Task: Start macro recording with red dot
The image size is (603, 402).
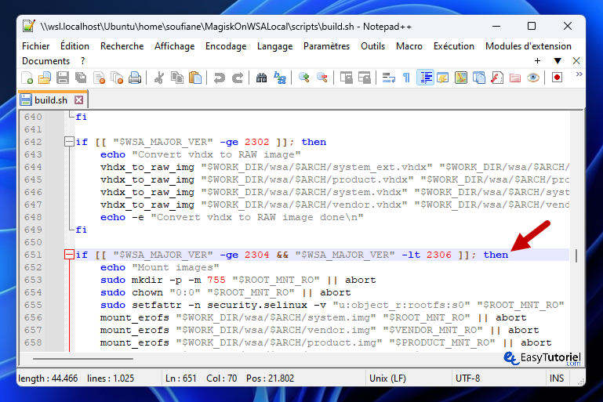Action: 557,78
